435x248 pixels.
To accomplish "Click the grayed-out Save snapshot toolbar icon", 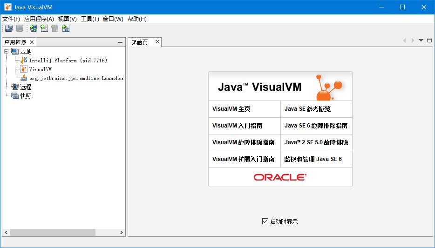I will tap(20, 28).
